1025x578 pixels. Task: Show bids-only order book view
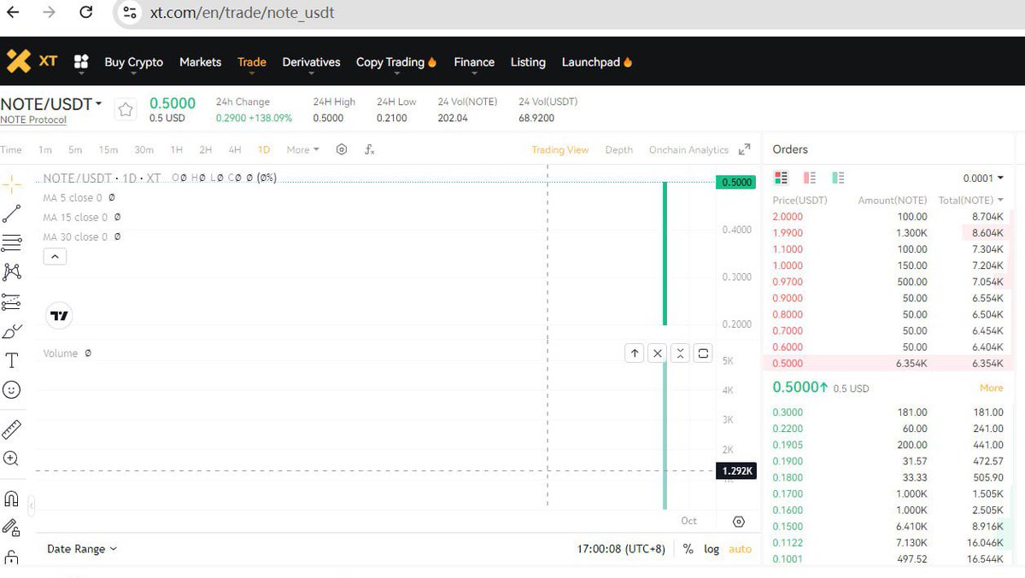pyautogui.click(x=838, y=178)
